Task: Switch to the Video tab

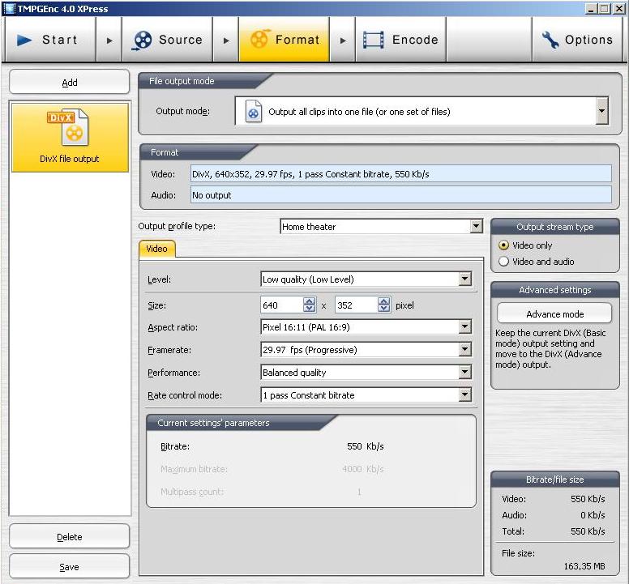Action: [x=157, y=249]
